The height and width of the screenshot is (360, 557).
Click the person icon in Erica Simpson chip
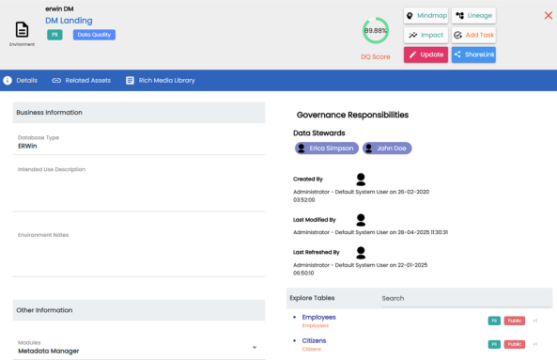pos(302,149)
